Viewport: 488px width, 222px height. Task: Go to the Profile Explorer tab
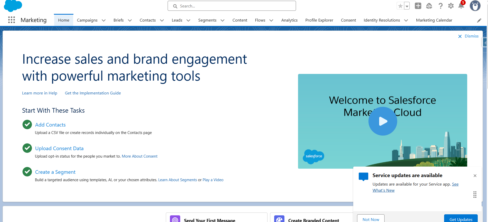point(319,20)
